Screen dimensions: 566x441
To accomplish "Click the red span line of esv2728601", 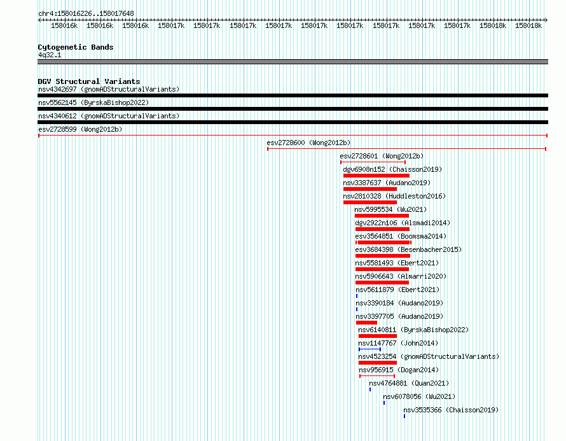I will point(373,162).
